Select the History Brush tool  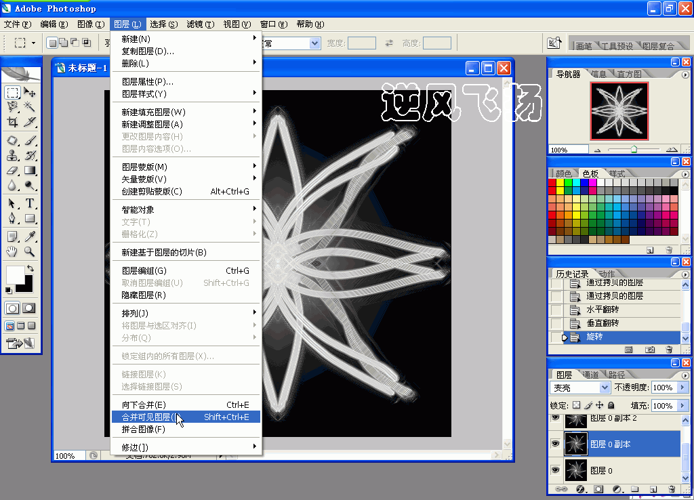tap(30, 155)
